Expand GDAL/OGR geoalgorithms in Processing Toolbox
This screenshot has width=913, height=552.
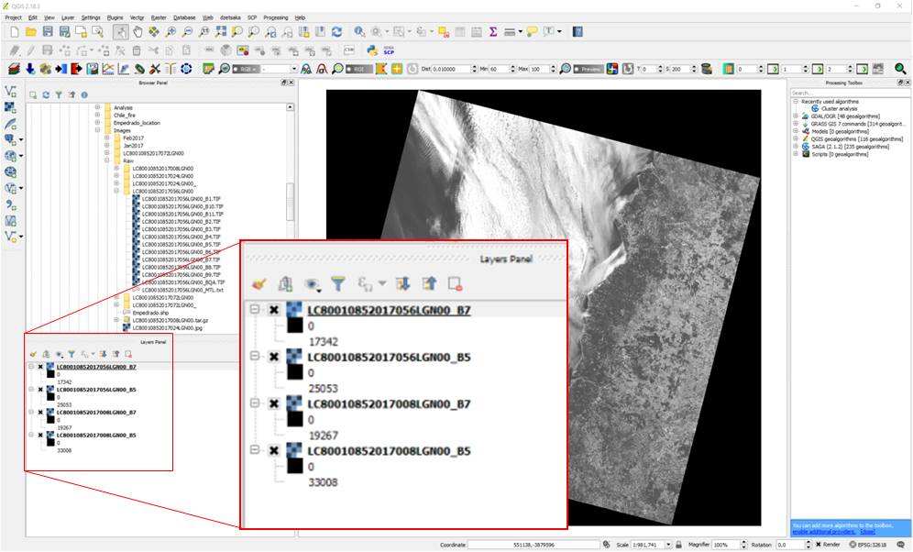[794, 116]
